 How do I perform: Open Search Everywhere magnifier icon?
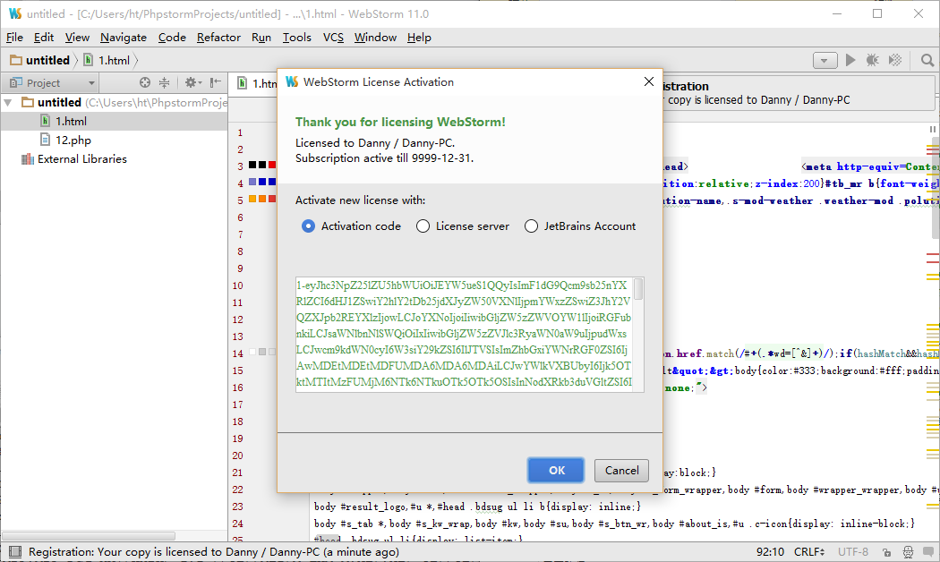click(x=927, y=60)
